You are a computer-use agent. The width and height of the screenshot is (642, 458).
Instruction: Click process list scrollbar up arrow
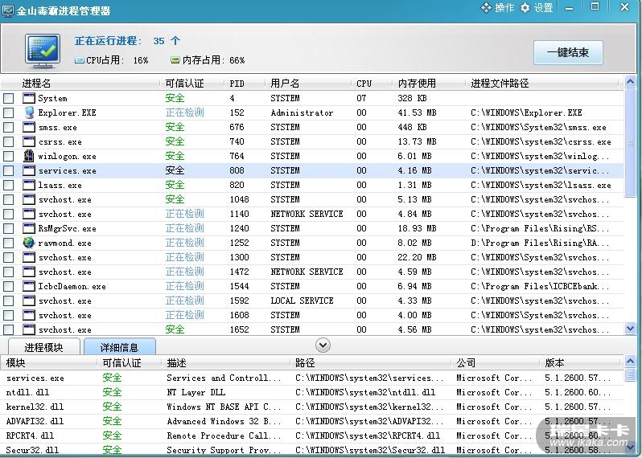click(630, 82)
